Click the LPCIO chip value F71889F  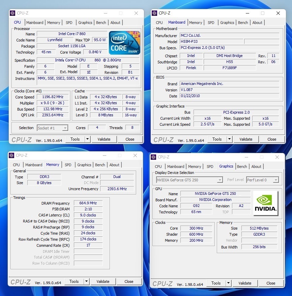[x=230, y=68]
